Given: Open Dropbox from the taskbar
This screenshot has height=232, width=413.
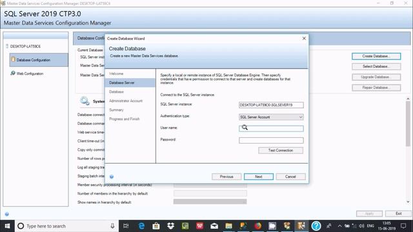Looking at the screenshot, I should click(x=170, y=226).
